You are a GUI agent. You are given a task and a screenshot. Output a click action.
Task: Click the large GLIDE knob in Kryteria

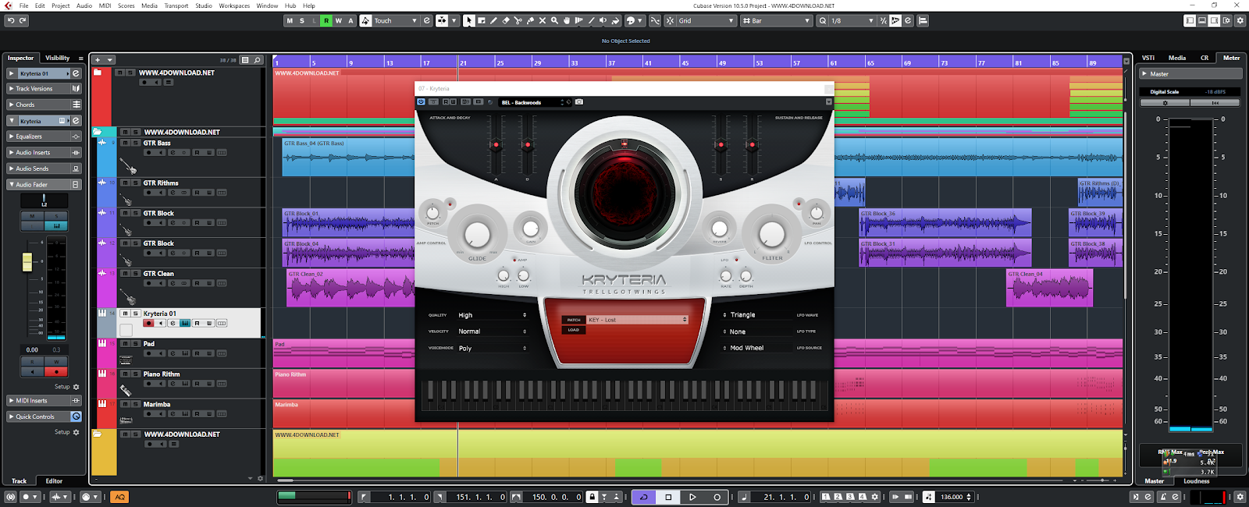(478, 233)
